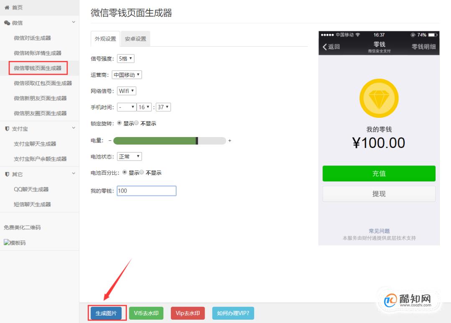
Task: Click the V币去水印 button
Action: click(146, 313)
